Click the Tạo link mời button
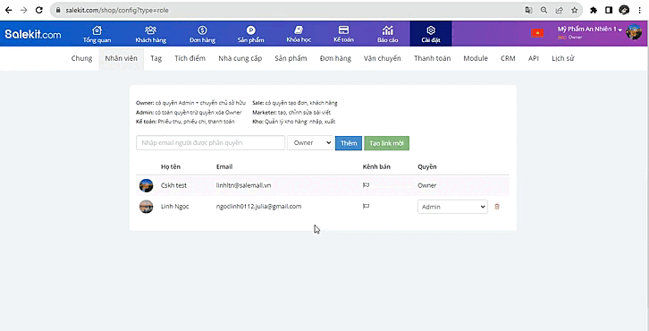The height and width of the screenshot is (331, 649). 386,143
